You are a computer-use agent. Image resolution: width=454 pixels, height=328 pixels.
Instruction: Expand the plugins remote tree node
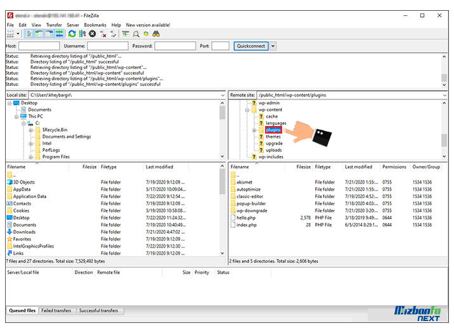(254, 130)
